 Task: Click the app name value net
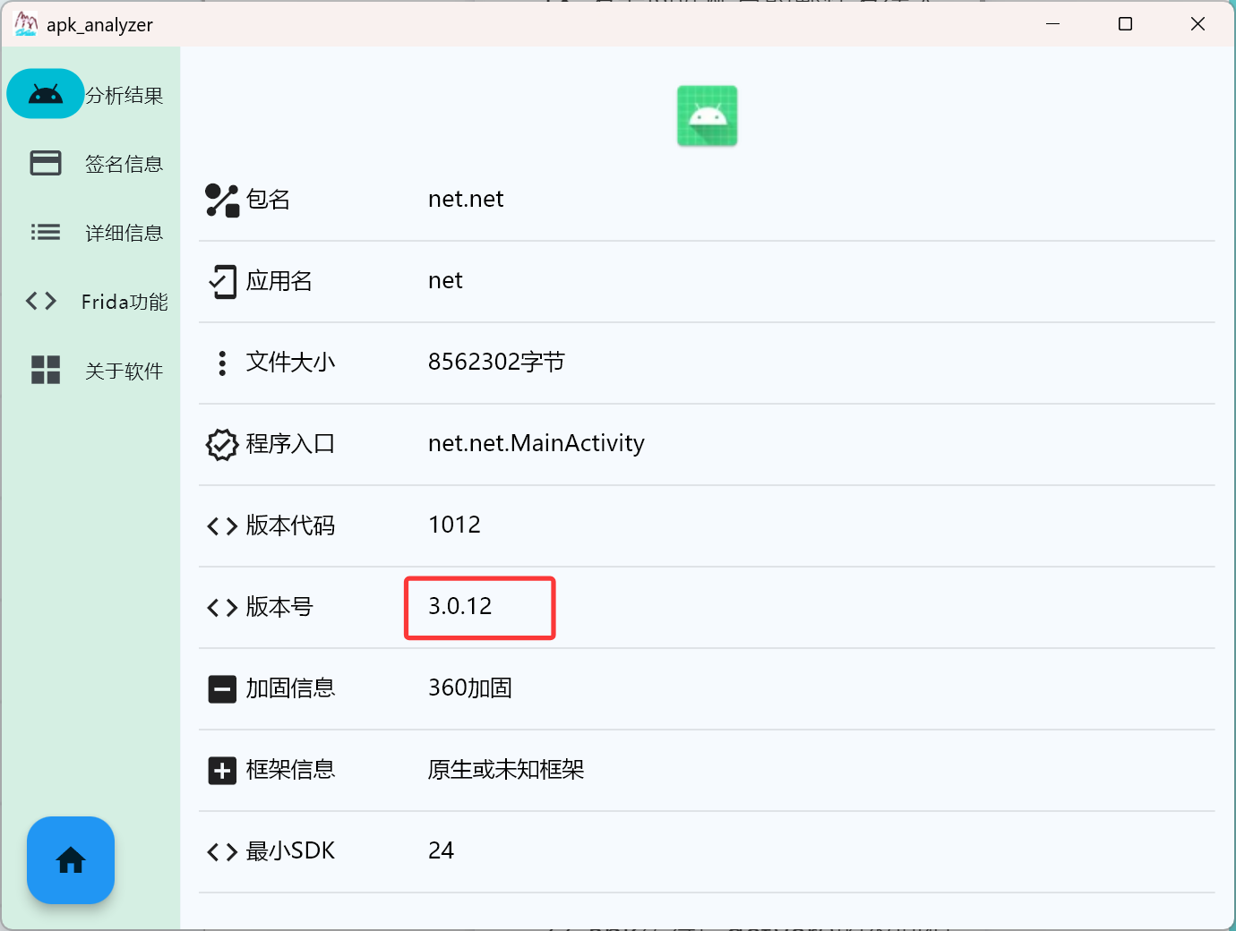point(445,280)
